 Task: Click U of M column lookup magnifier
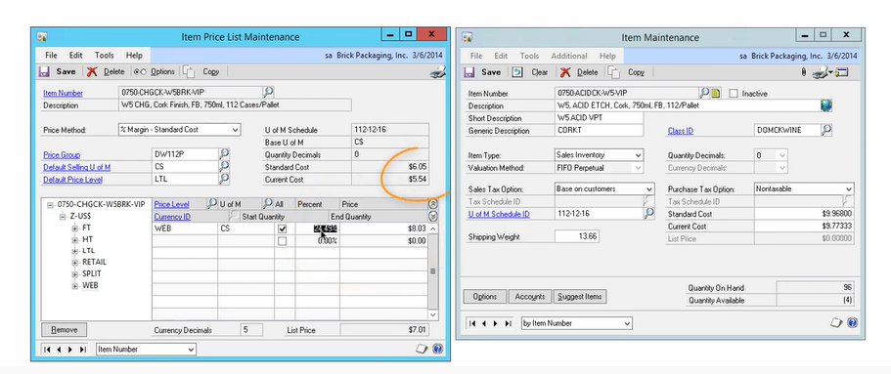[x=267, y=204]
